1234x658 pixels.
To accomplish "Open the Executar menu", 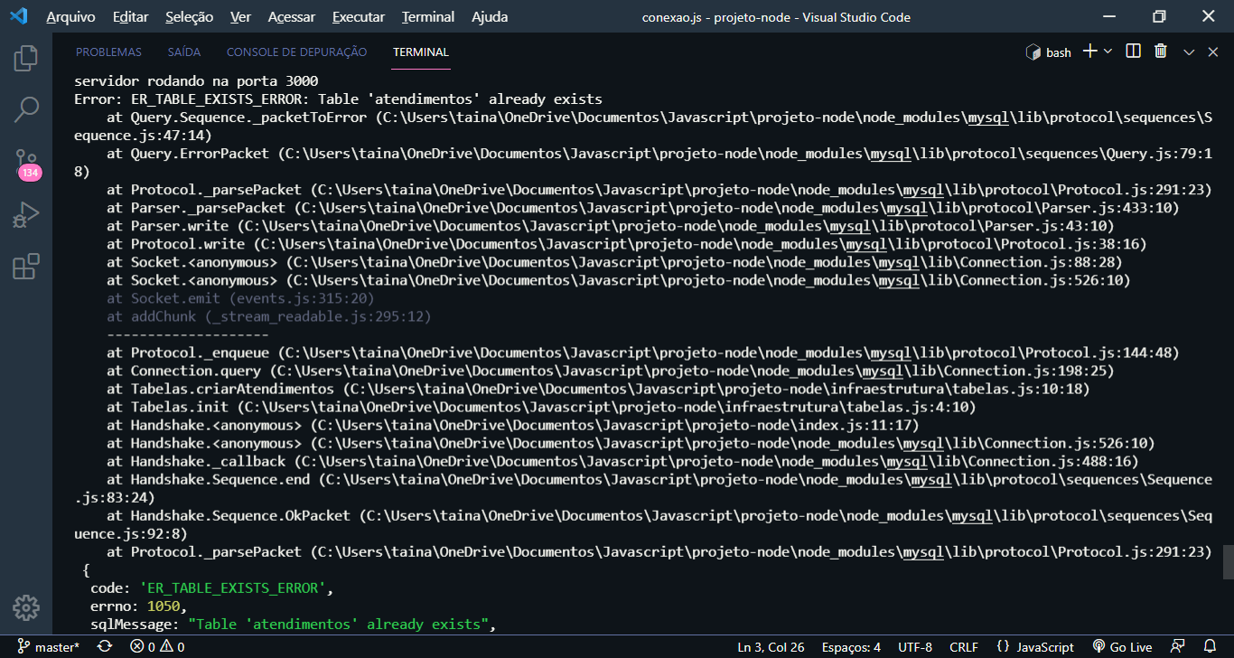I will pyautogui.click(x=359, y=16).
